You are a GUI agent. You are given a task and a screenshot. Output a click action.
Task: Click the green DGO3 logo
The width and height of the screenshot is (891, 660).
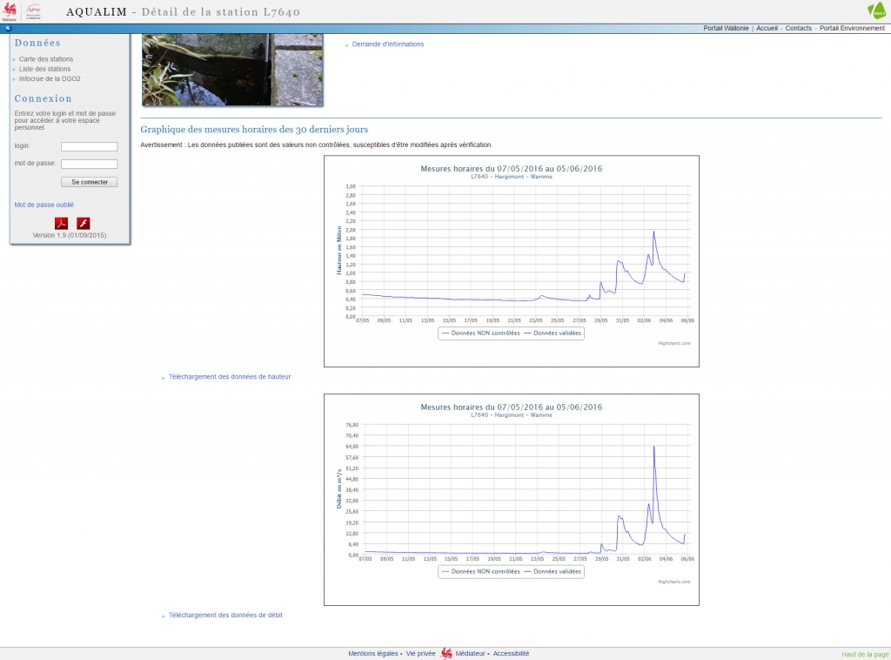coord(876,10)
